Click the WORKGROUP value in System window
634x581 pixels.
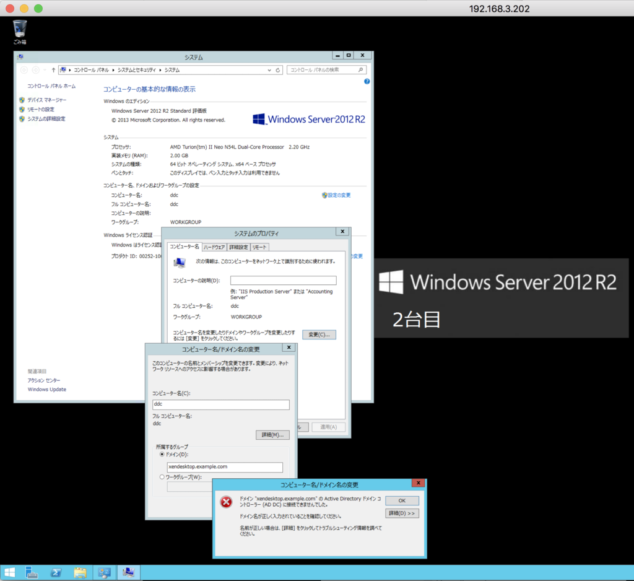point(186,222)
